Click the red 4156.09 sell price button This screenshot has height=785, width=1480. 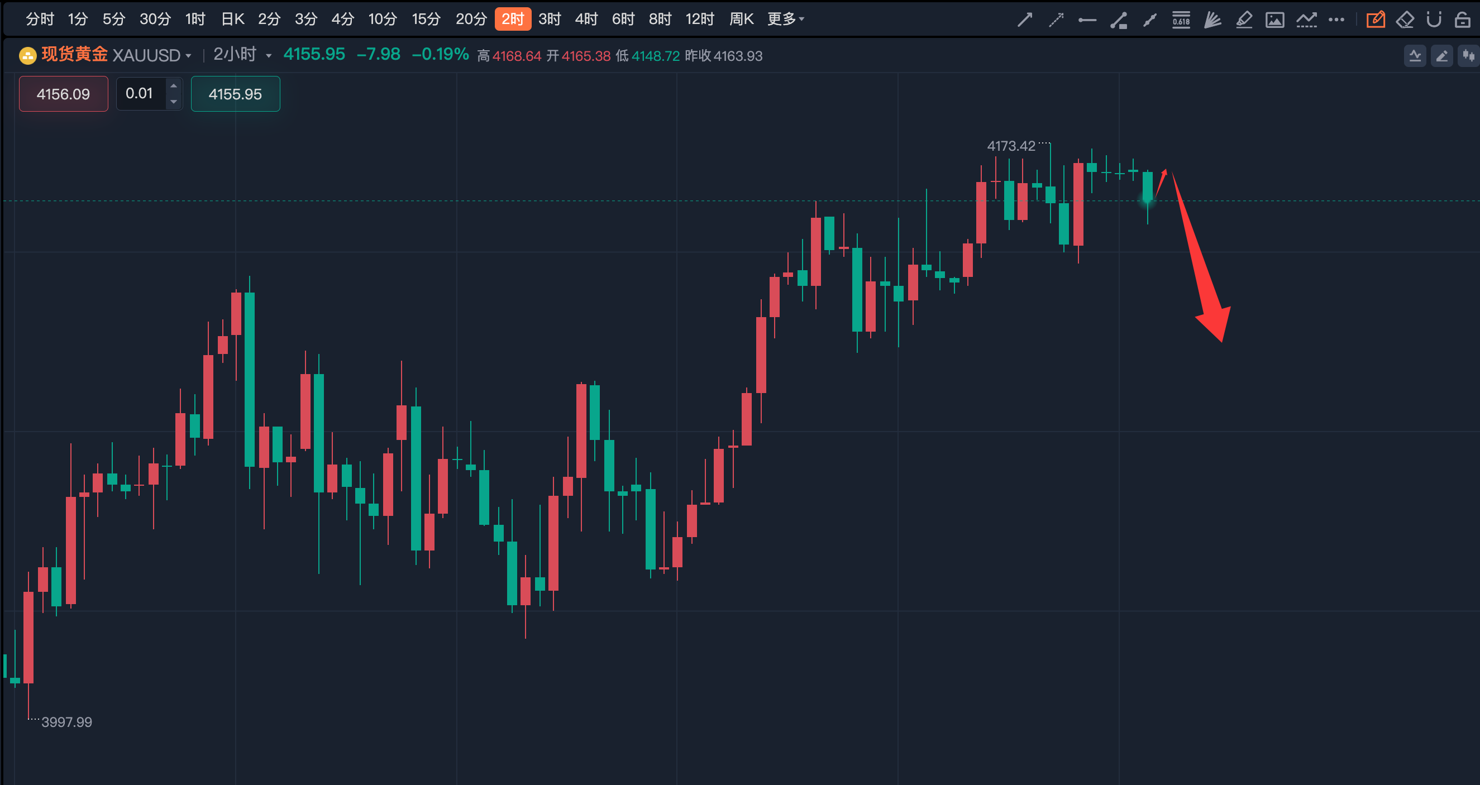point(63,94)
